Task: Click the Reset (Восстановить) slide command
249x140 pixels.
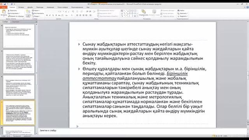Action: 38,13
